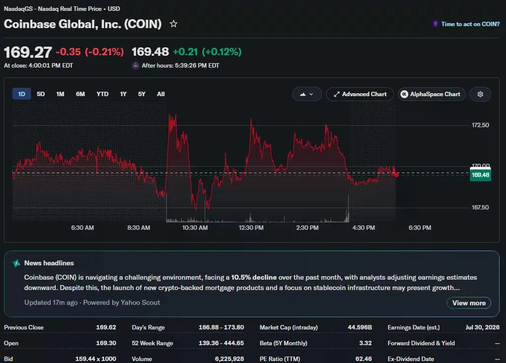Open the chart type dropdown
The width and height of the screenshot is (506, 363).
[307, 94]
